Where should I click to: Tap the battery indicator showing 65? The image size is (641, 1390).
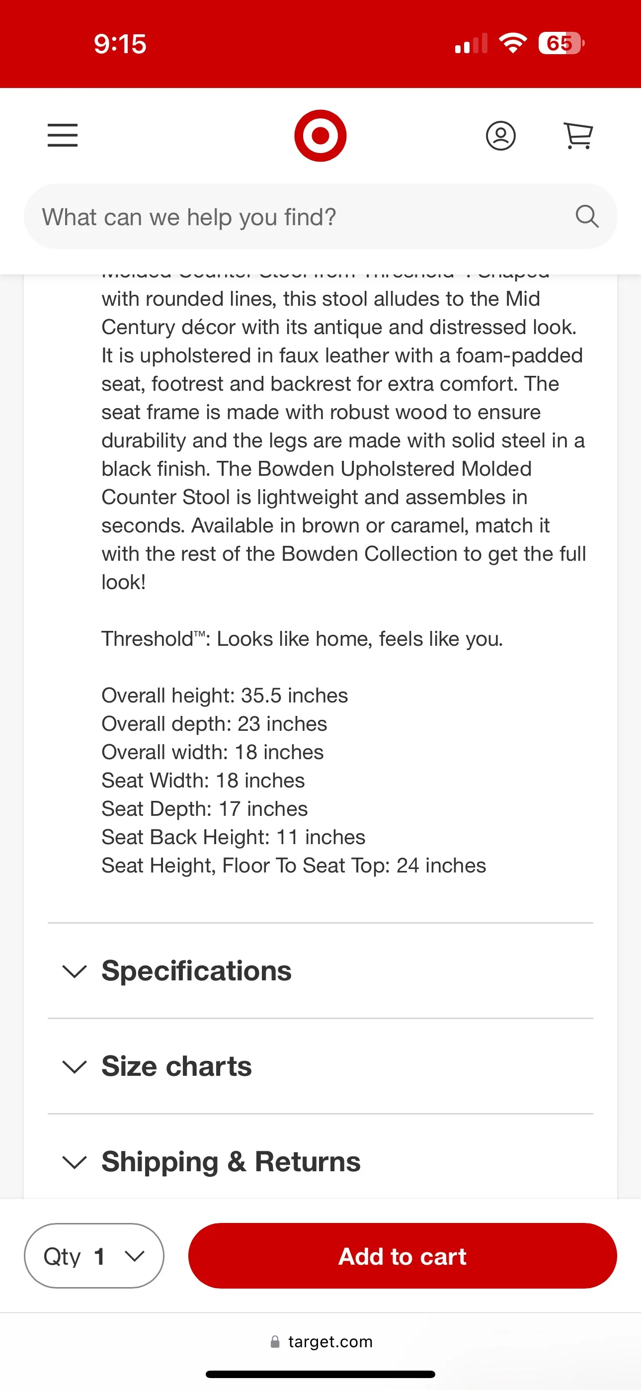560,43
